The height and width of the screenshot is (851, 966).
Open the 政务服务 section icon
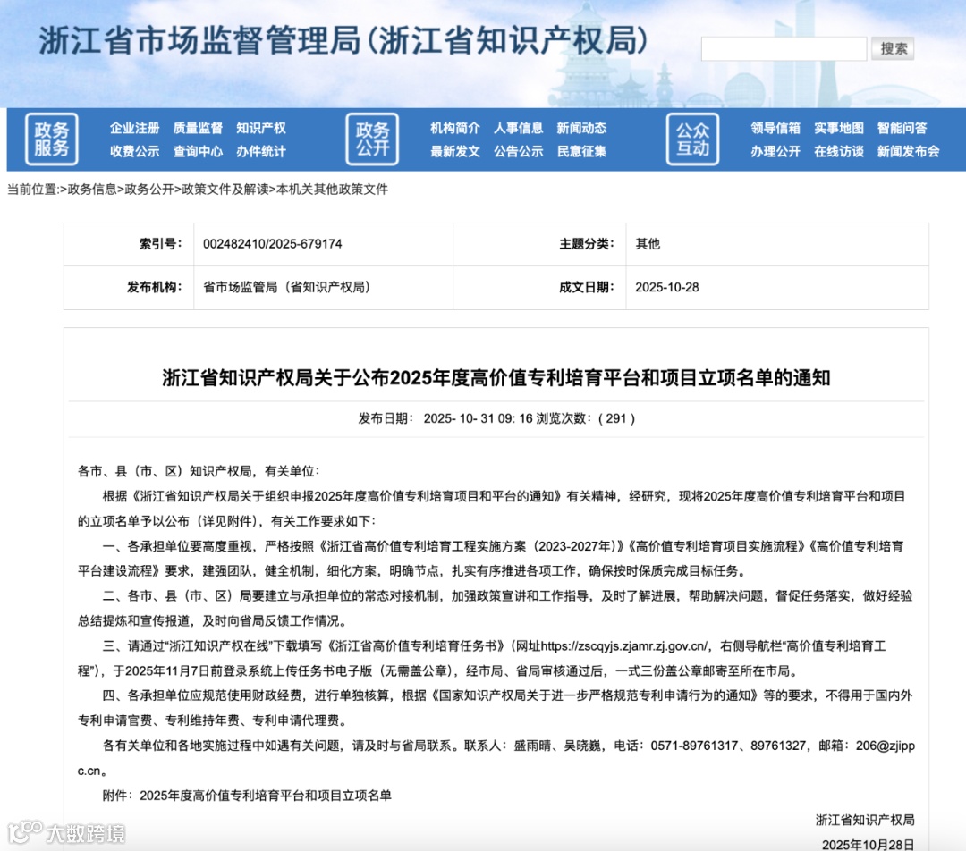tap(51, 139)
